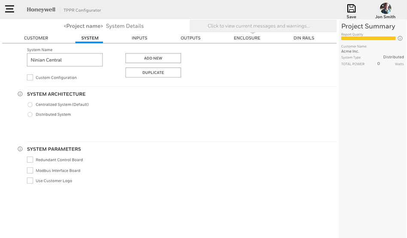This screenshot has height=238, width=407.
Task: Open the ENCLOSURE tab
Action: click(x=247, y=38)
